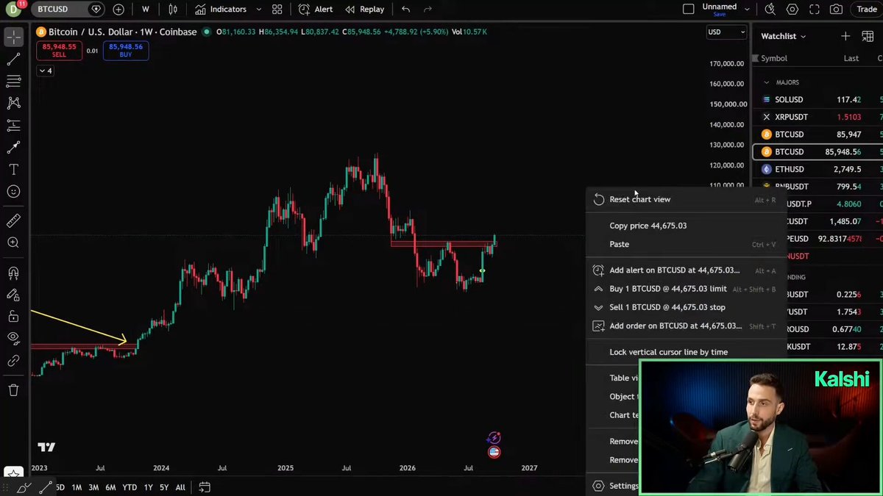The width and height of the screenshot is (883, 496).
Task: Add symbol to watchlist with plus icon
Action: tap(845, 36)
